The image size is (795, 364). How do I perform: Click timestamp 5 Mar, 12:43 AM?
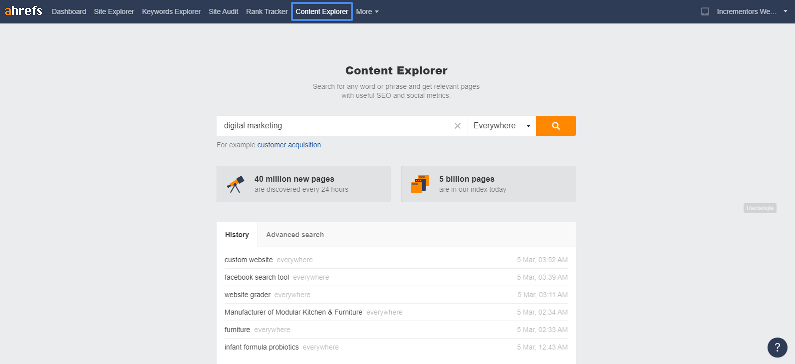[542, 347]
